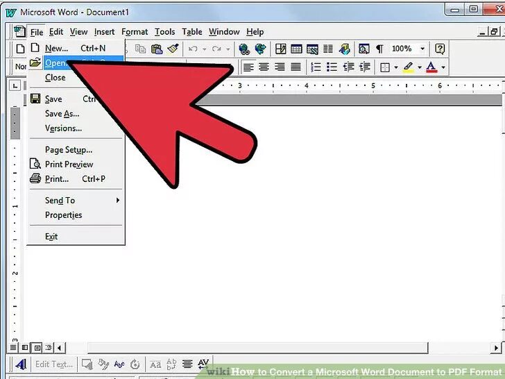
Task: Click the Format WordArt paint icon
Action: point(103,364)
